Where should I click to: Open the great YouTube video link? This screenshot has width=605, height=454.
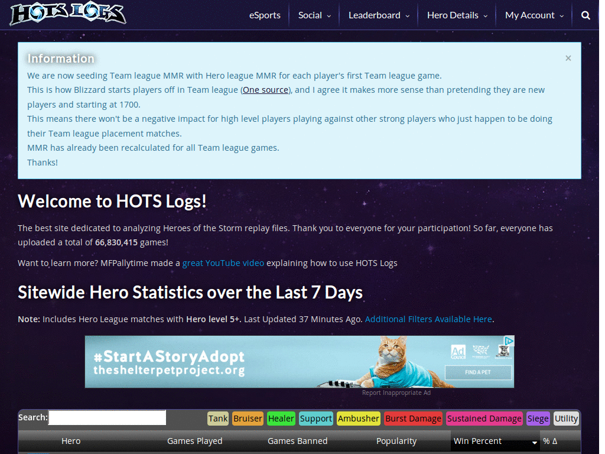tap(223, 263)
